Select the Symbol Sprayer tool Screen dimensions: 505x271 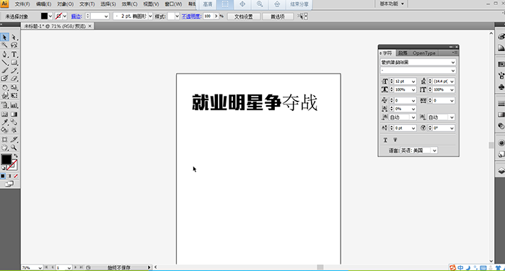pos(4,105)
